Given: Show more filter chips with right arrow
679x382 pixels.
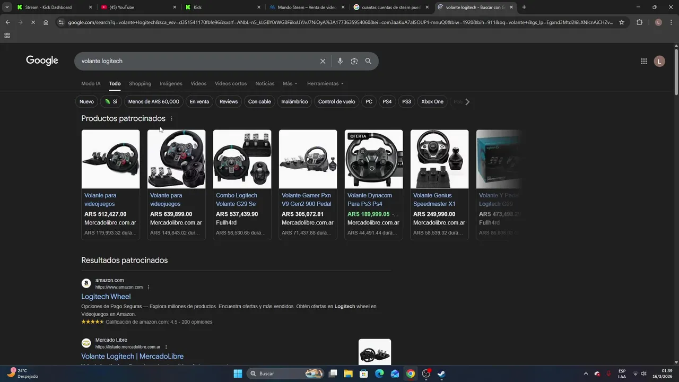Looking at the screenshot, I should coord(467,102).
